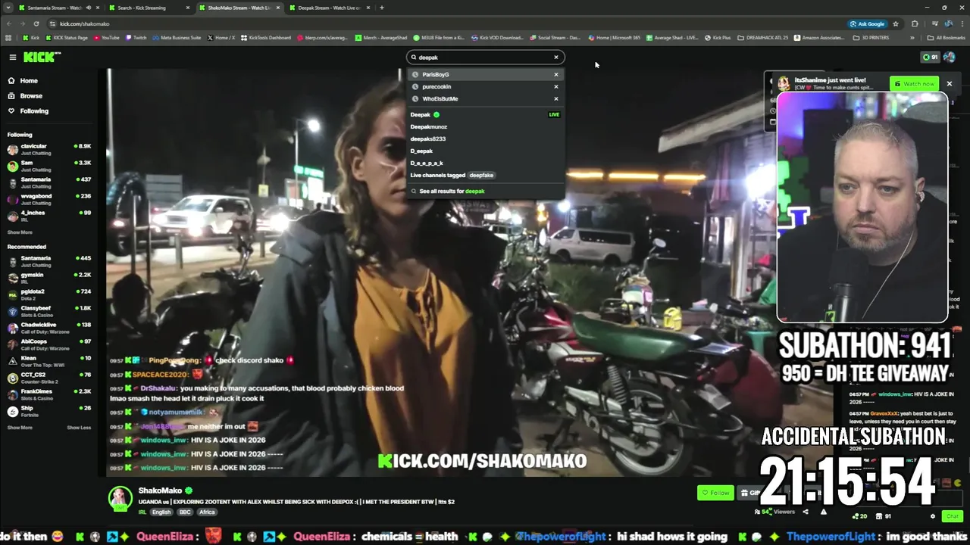Open the D_eepak search result

[x=485, y=151]
